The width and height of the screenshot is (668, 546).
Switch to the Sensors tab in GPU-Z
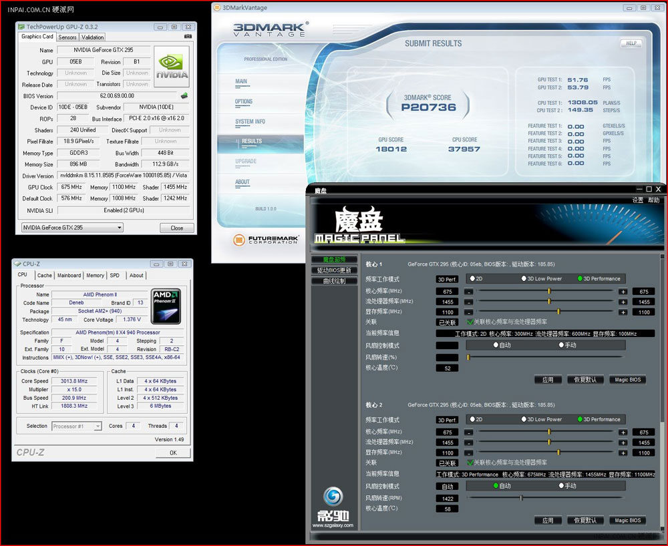[x=67, y=37]
